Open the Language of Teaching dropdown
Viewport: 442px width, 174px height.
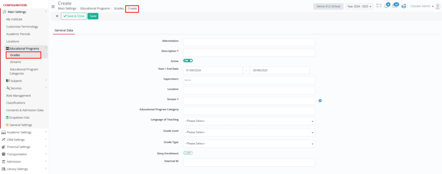[x=249, y=121]
